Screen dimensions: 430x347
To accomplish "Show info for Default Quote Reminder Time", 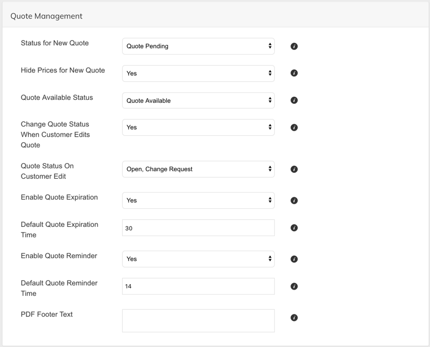I will (294, 287).
